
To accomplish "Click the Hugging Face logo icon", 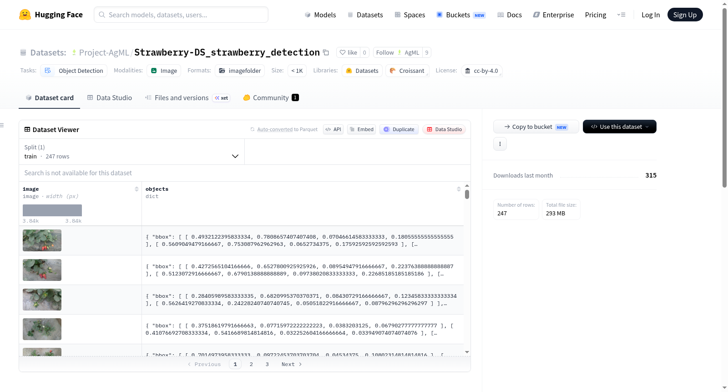I will pos(25,15).
